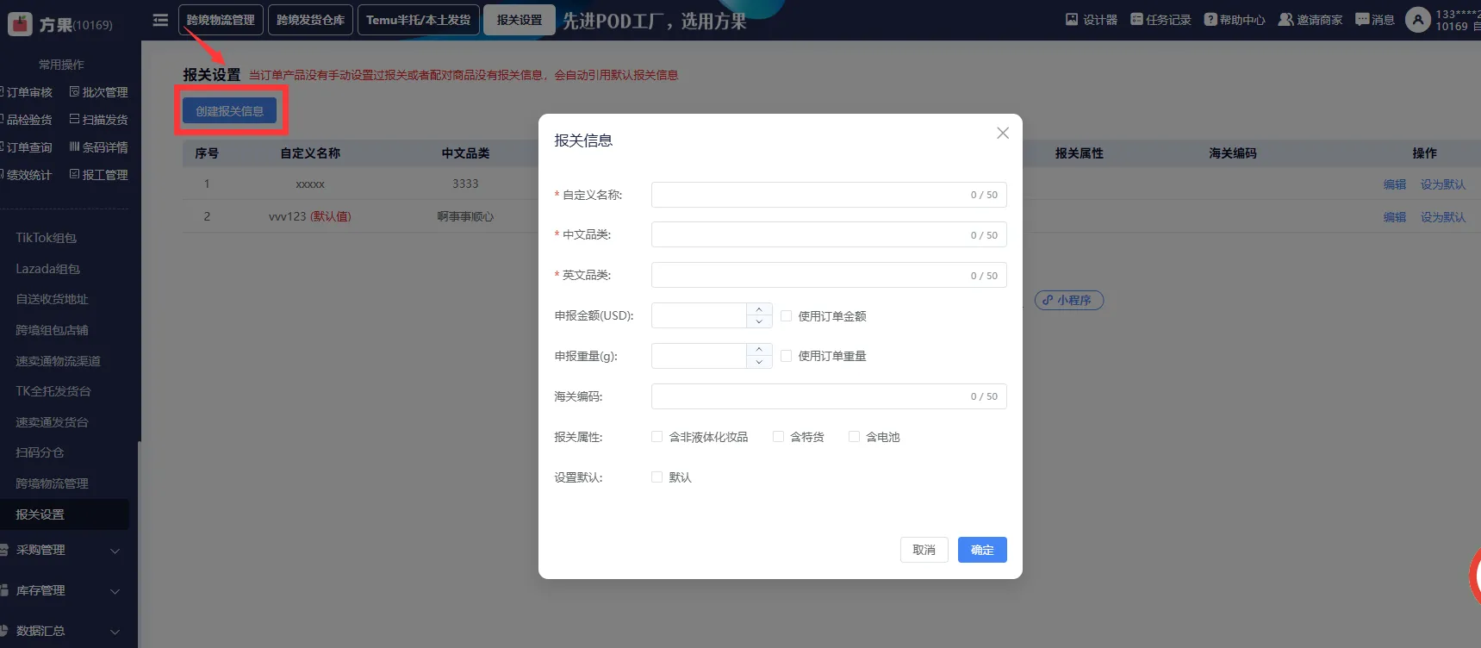The width and height of the screenshot is (1481, 648).
Task: Increase 申报金额(USD) with up arrow
Action: (759, 309)
